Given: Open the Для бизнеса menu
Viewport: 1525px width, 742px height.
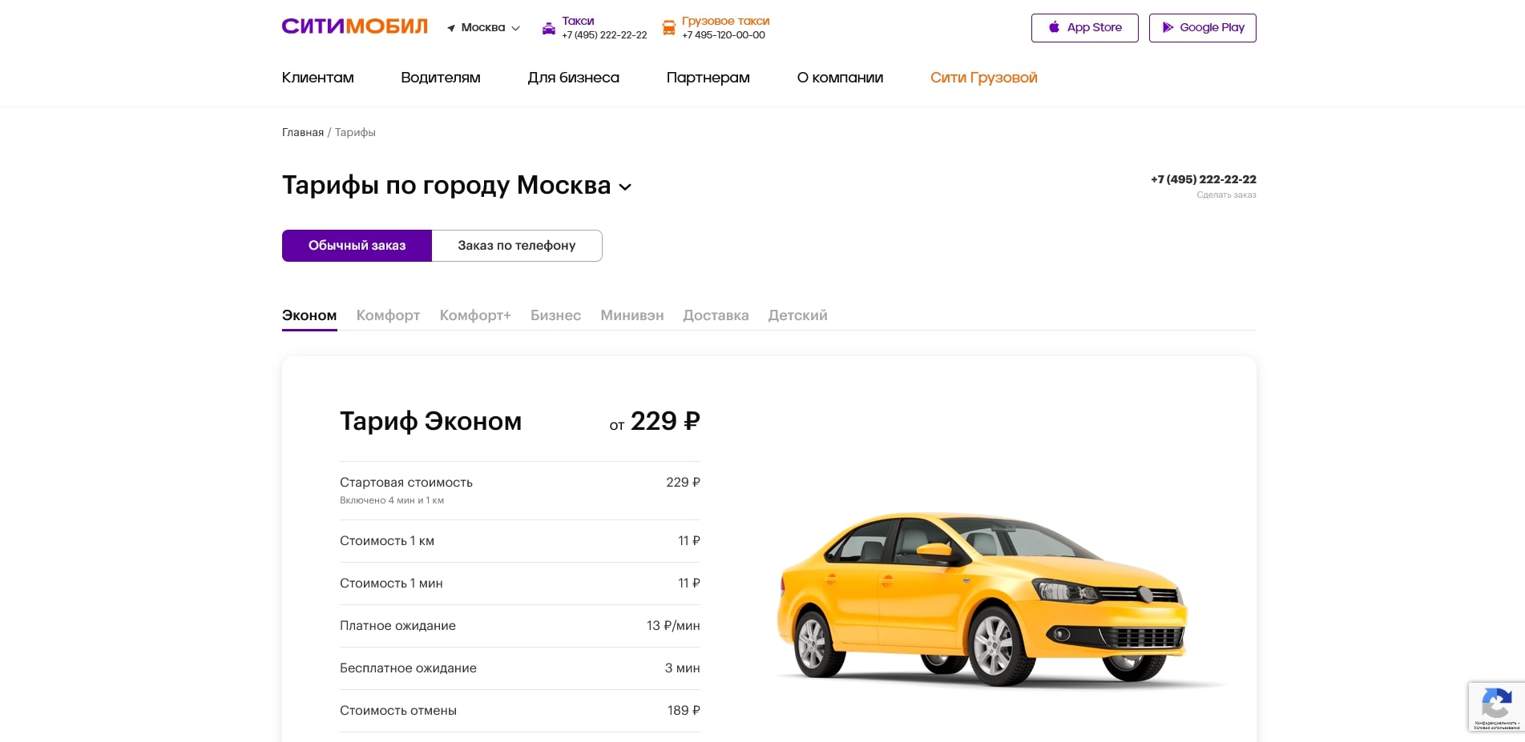Looking at the screenshot, I should (573, 78).
